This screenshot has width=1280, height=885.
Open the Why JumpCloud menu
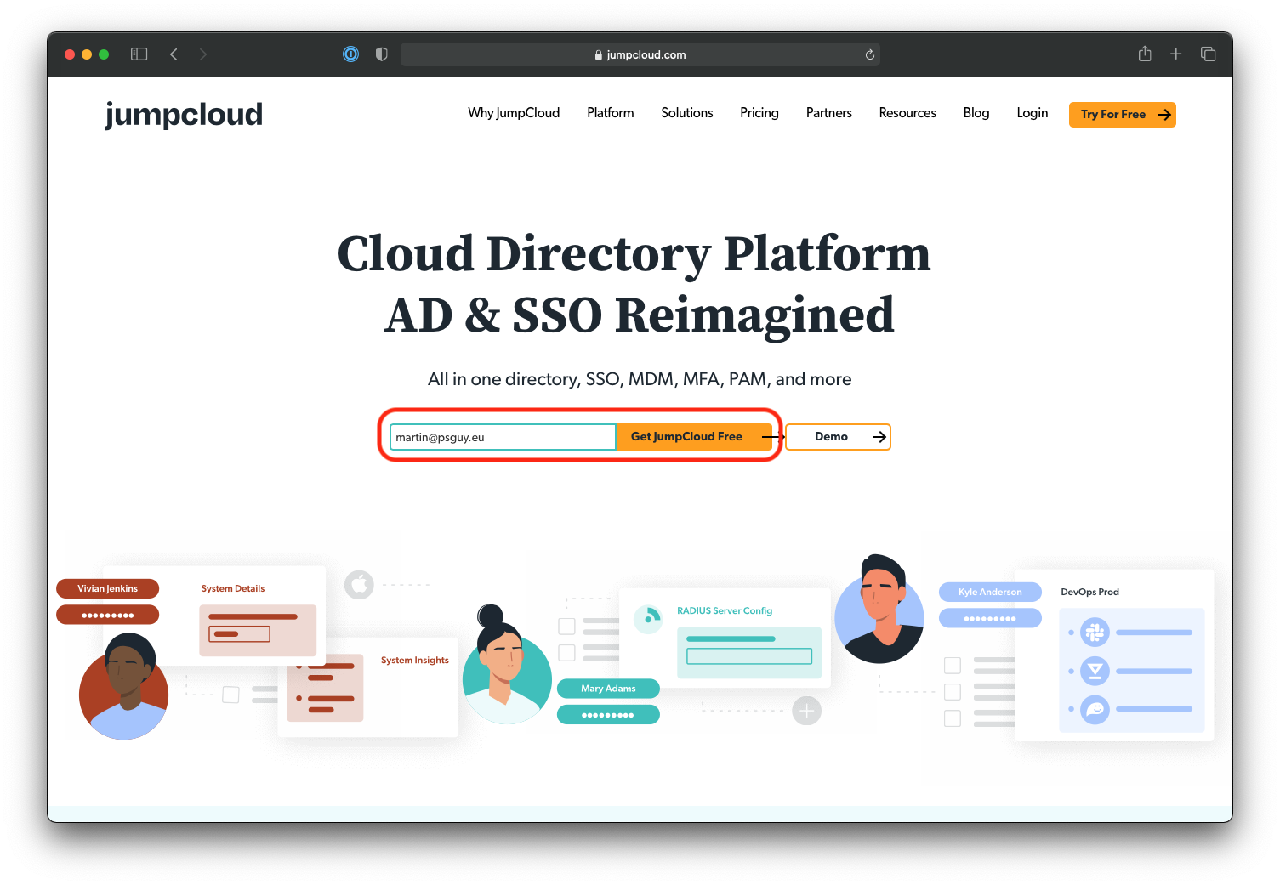[x=514, y=113]
